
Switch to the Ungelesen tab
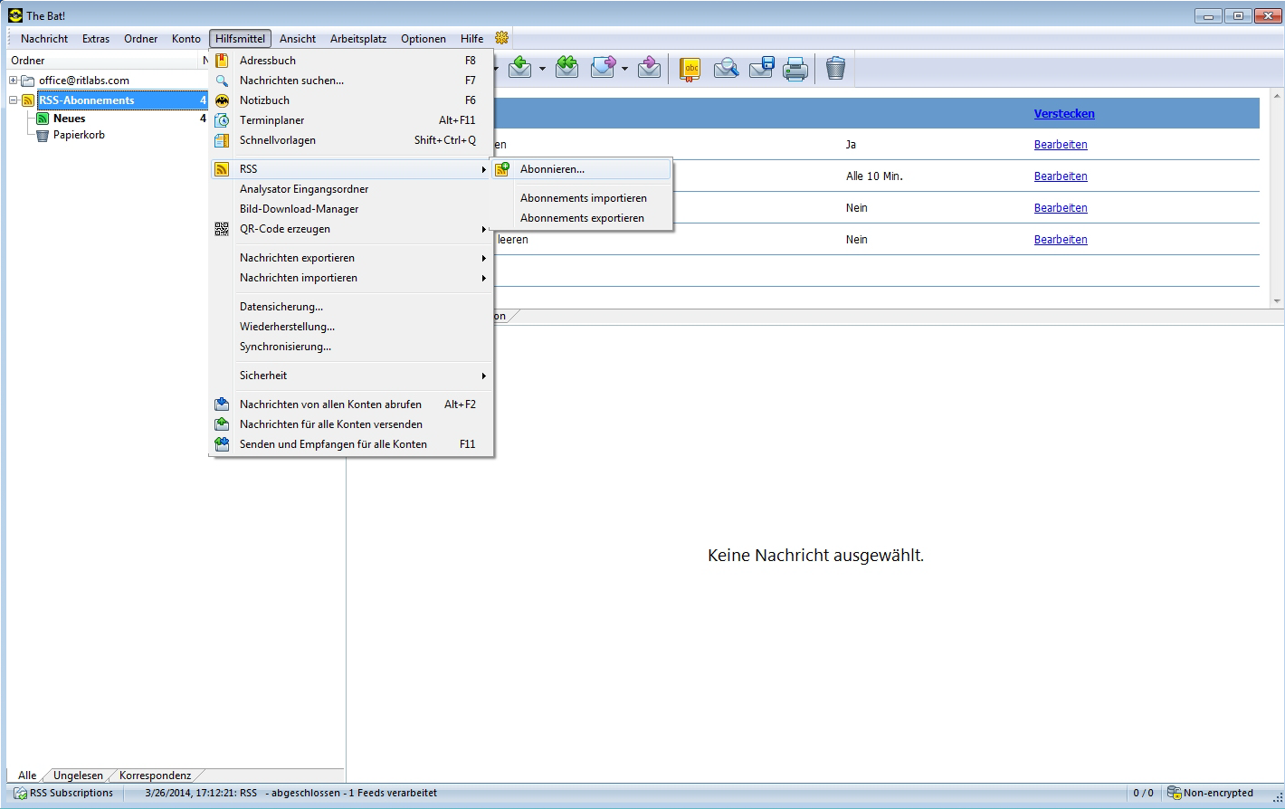(x=78, y=776)
